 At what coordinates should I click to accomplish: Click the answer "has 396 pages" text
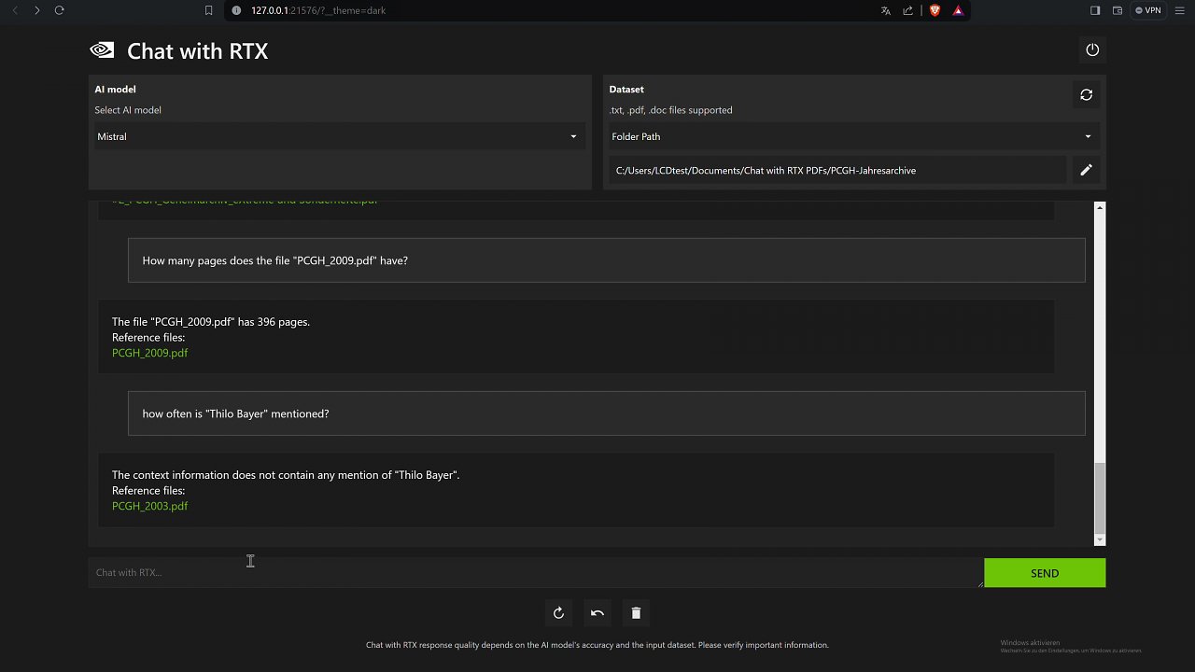[211, 322]
